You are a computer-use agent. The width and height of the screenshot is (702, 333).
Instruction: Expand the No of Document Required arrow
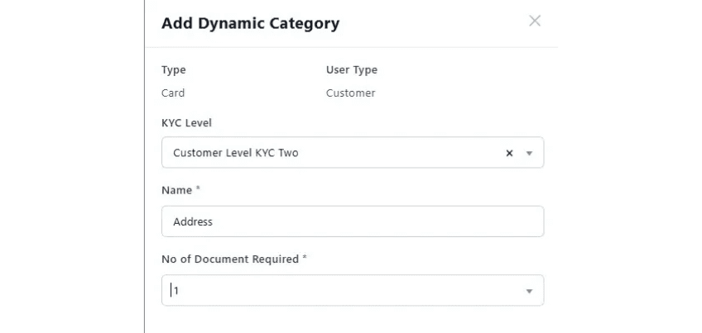pos(529,291)
